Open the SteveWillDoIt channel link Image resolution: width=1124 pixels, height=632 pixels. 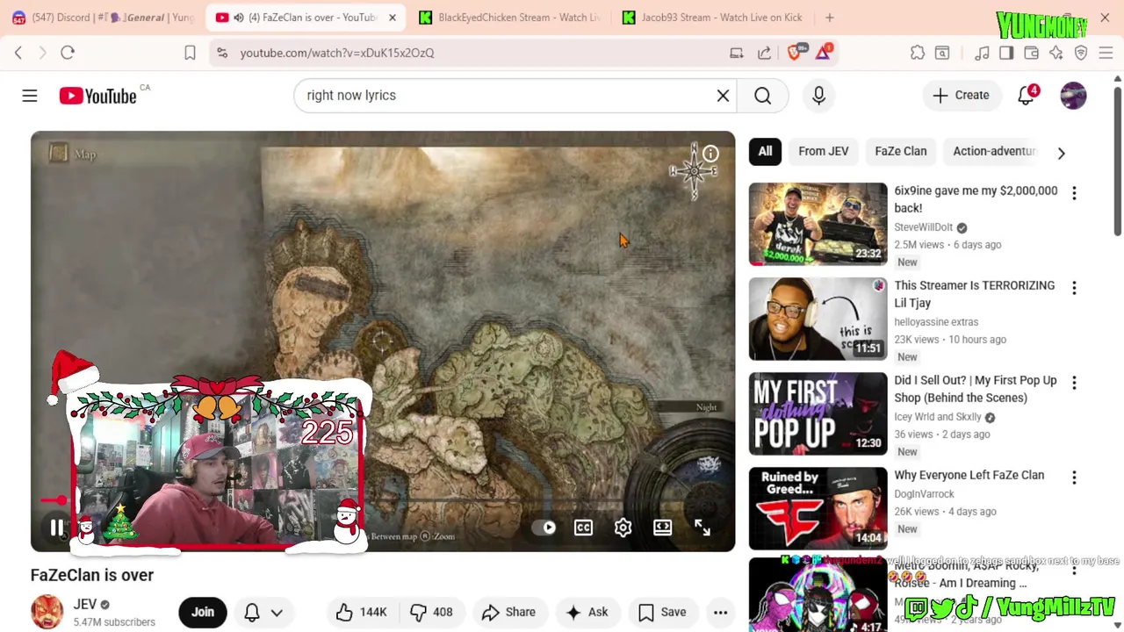(923, 227)
